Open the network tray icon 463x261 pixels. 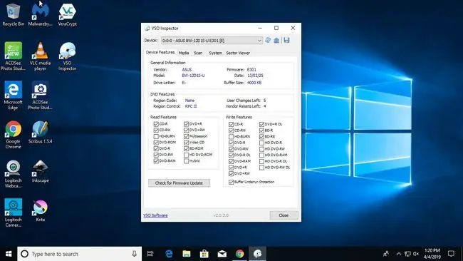407,254
